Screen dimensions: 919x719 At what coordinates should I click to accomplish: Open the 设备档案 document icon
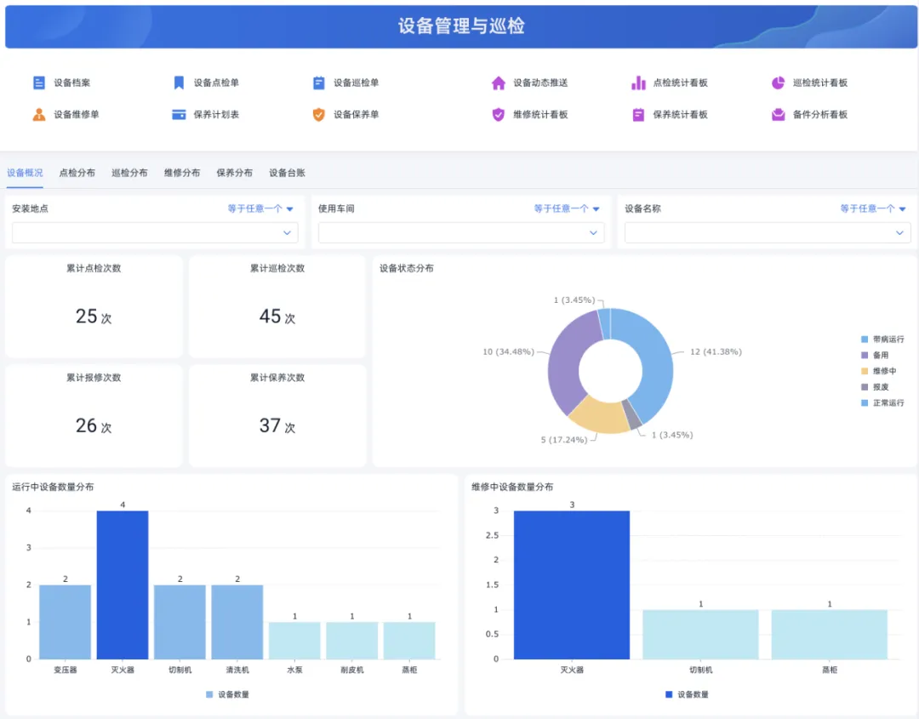[39, 83]
